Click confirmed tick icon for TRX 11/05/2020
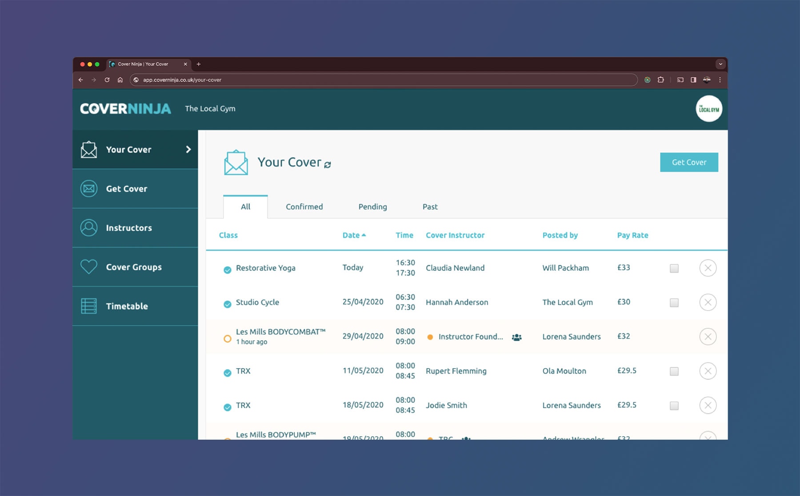The image size is (800, 496). pyautogui.click(x=227, y=373)
